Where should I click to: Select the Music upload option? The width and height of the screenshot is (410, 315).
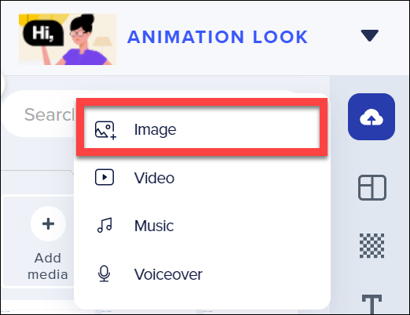(x=202, y=226)
